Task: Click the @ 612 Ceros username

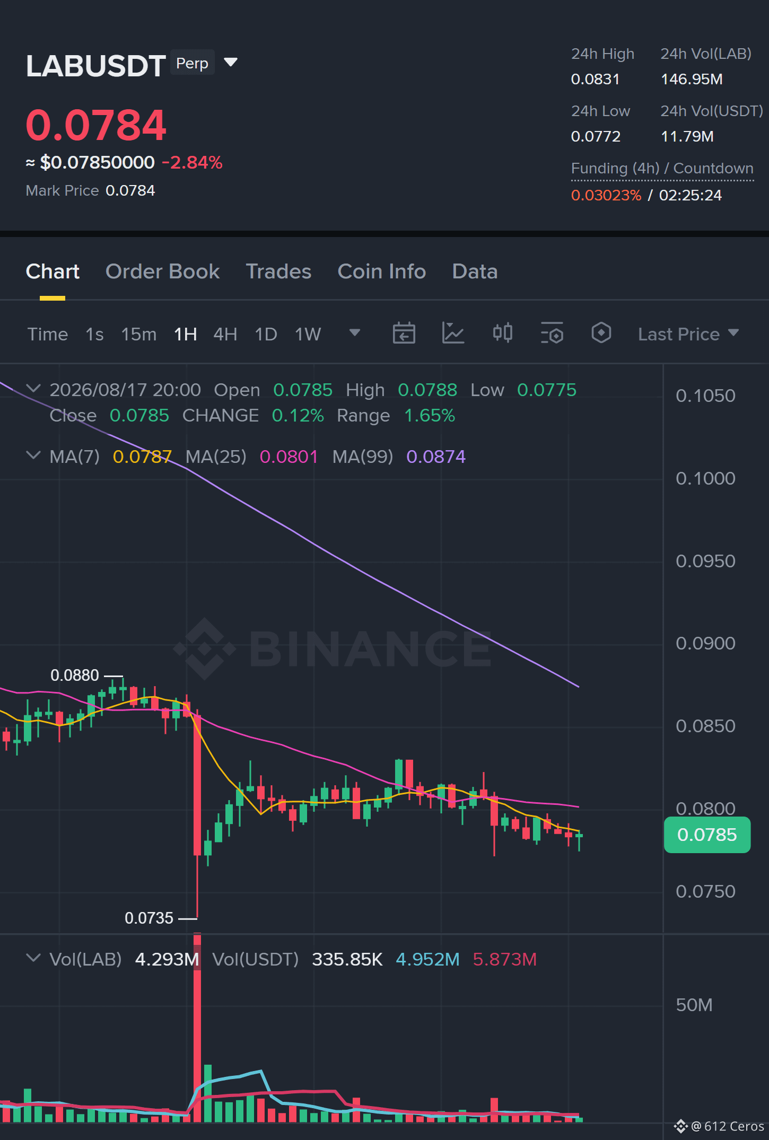Action: point(727,1126)
